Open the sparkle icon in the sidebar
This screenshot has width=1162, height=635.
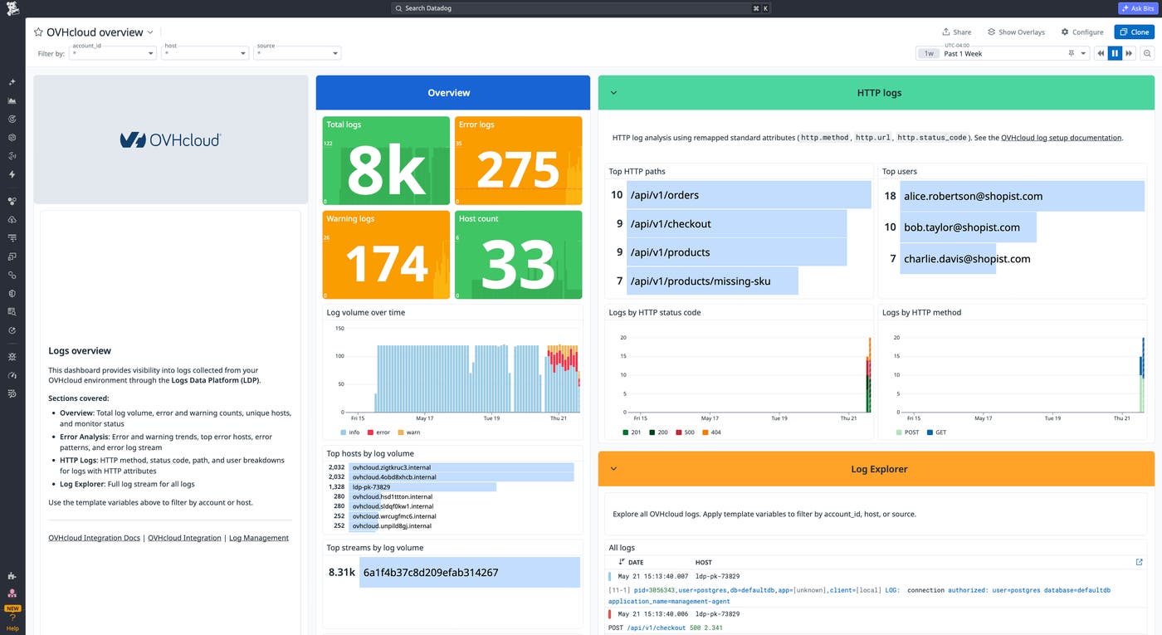click(12, 82)
